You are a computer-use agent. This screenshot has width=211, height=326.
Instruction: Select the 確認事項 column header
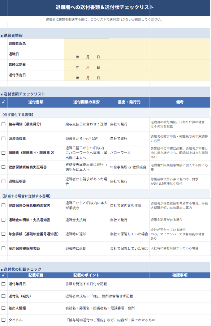(x=180, y=275)
